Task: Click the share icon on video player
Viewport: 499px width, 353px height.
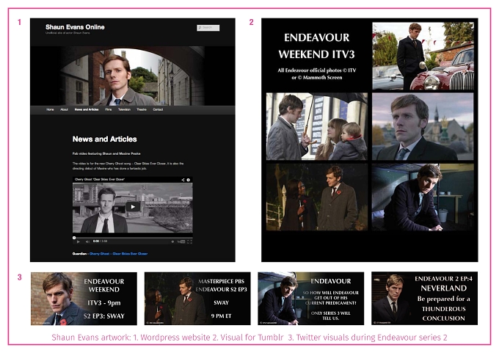Action: click(x=183, y=180)
